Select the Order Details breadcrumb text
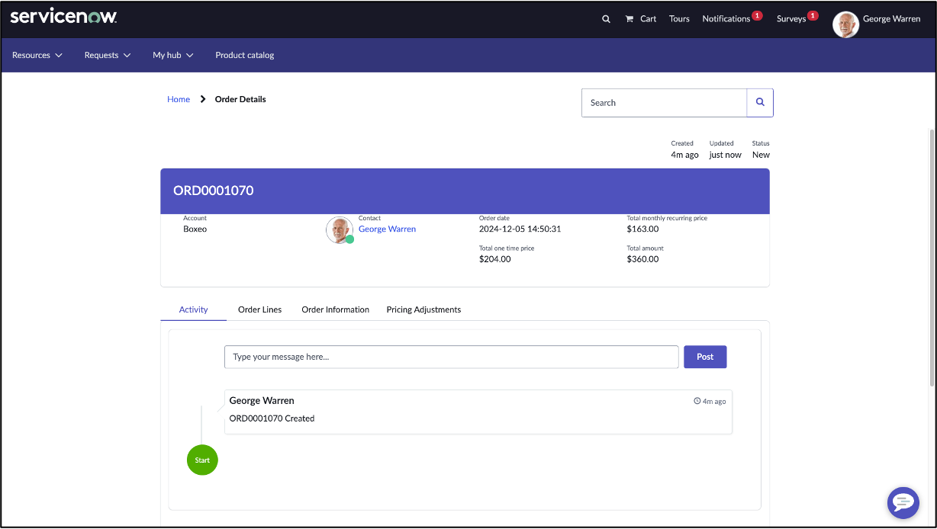 point(240,99)
